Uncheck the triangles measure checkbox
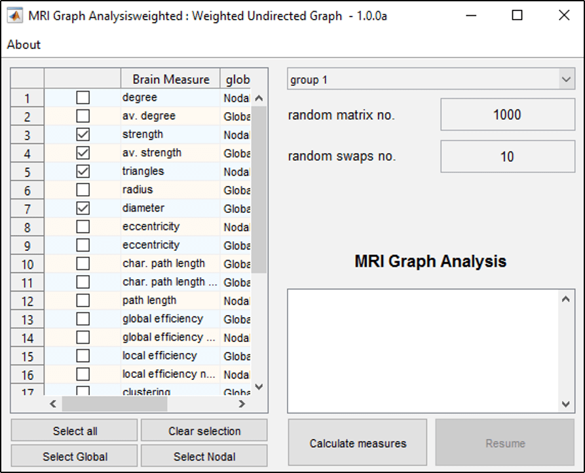The width and height of the screenshot is (585, 473). 83,172
